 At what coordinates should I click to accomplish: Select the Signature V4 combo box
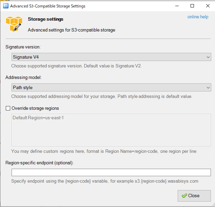(111, 57)
